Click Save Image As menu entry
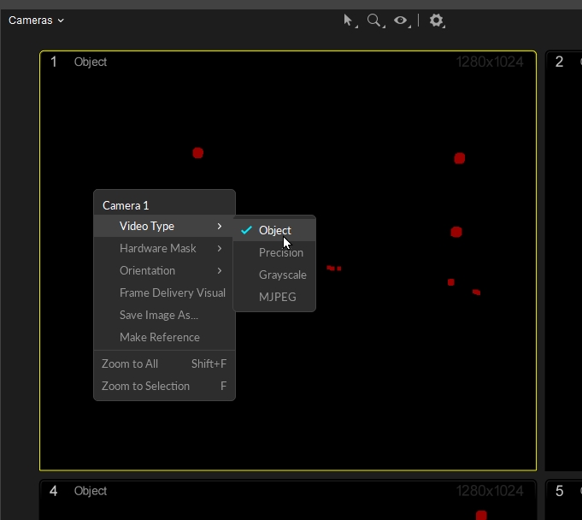Image resolution: width=582 pixels, height=520 pixels. tap(158, 315)
